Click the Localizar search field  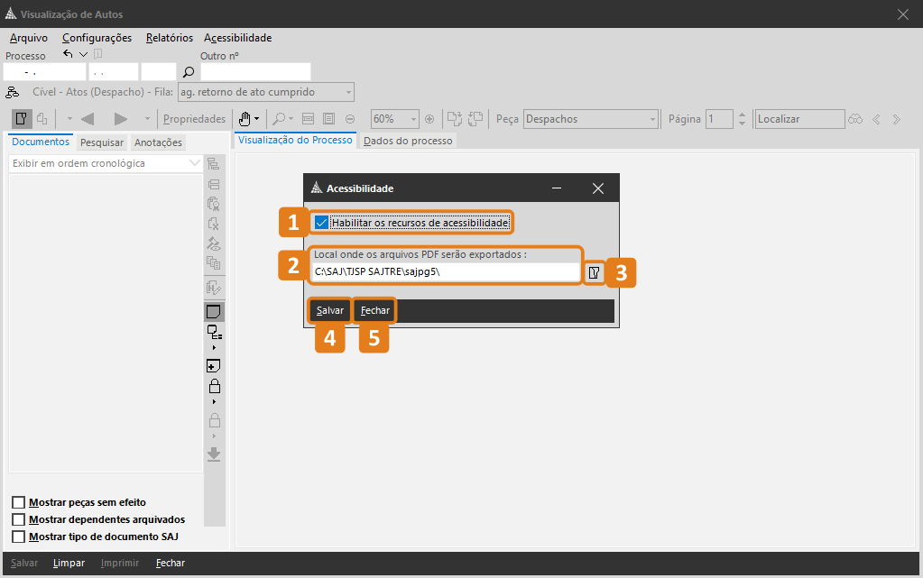799,119
